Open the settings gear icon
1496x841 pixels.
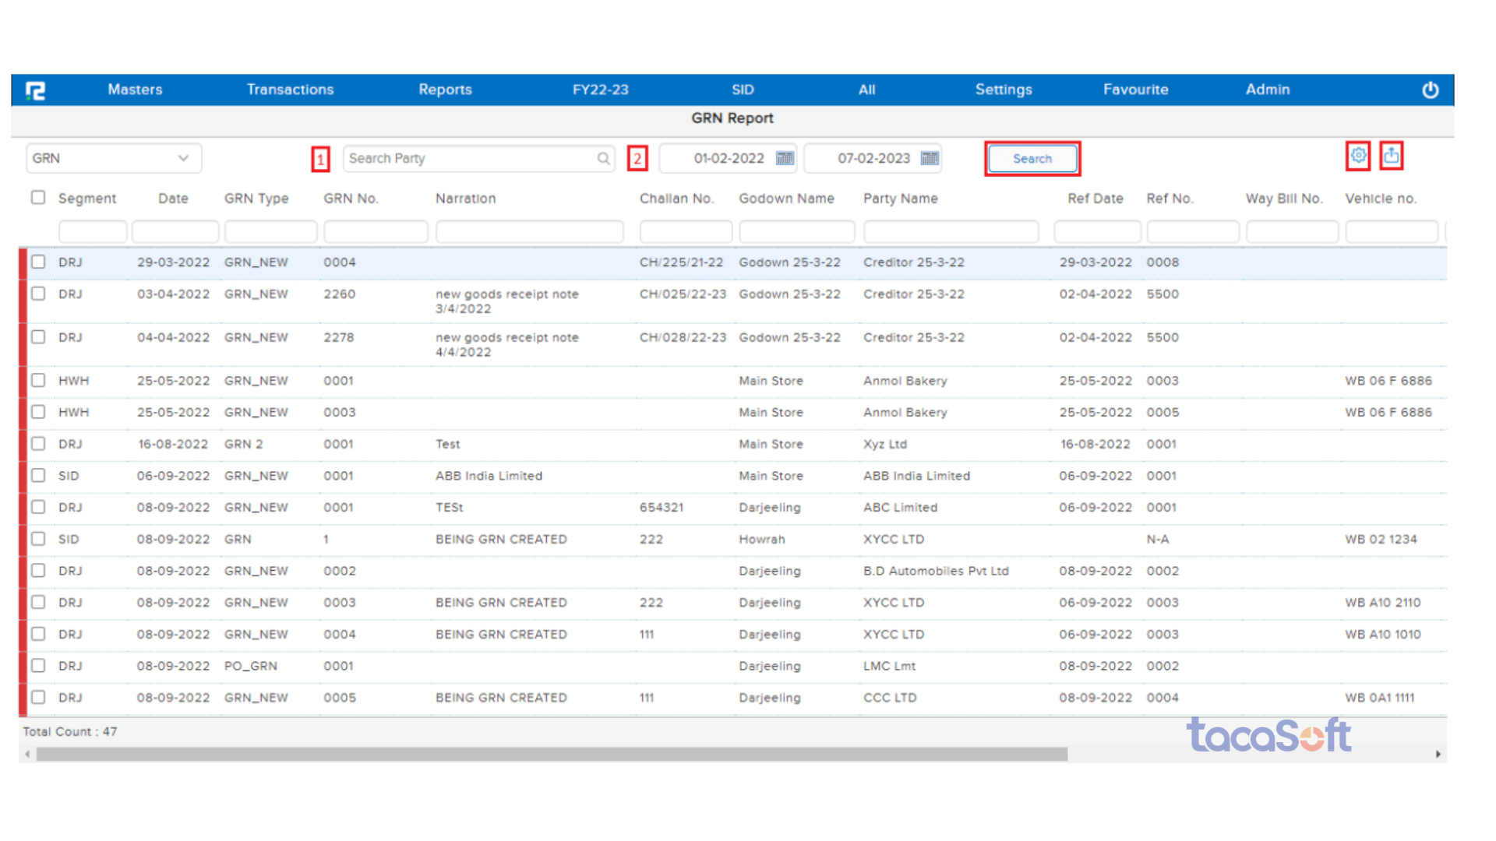[x=1358, y=155]
